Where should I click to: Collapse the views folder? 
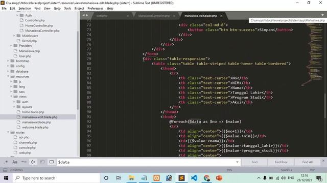pyautogui.click(x=11, y=97)
